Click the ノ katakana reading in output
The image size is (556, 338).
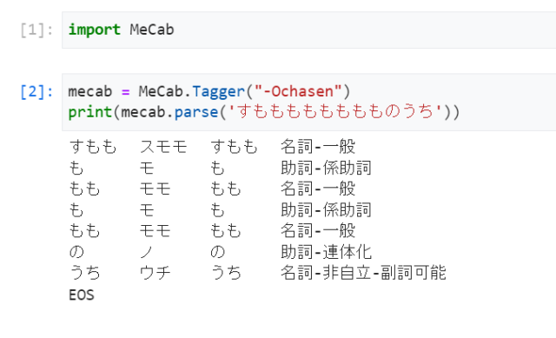[147, 252]
